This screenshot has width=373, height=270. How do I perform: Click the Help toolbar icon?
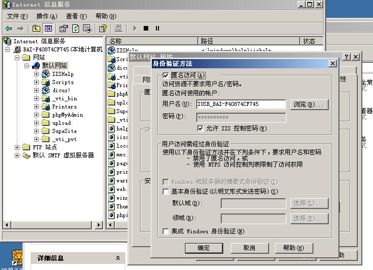[103, 29]
